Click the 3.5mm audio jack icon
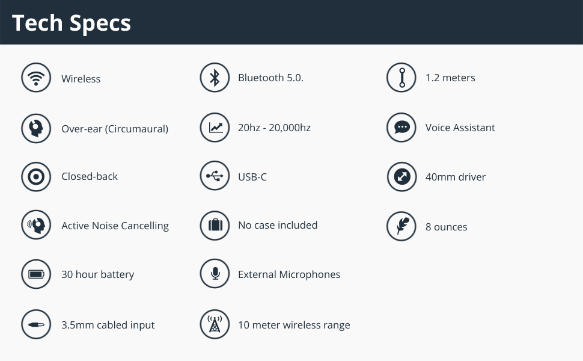The image size is (583, 361). point(36,325)
